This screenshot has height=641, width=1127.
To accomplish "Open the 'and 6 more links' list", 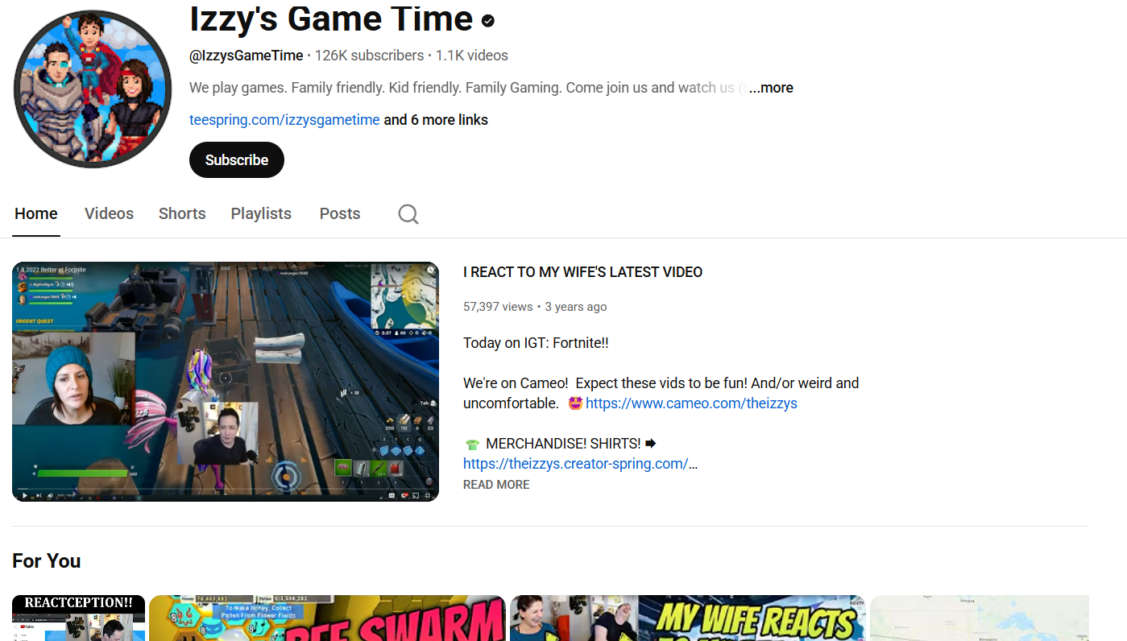I will click(x=436, y=120).
